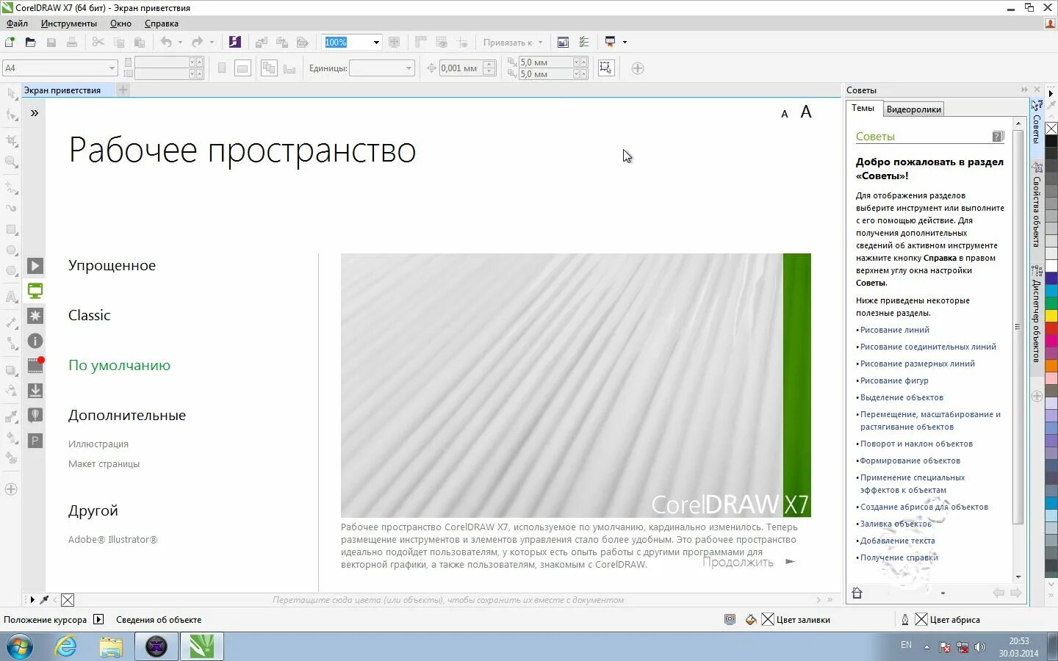Image resolution: width=1058 pixels, height=661 pixels.
Task: Choose the Упрощенное workspace
Action: pos(112,265)
